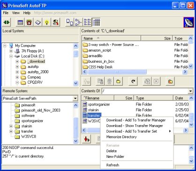Click the open book toolbar icon
Image resolution: width=196 pixels, height=171 pixels.
38,22
